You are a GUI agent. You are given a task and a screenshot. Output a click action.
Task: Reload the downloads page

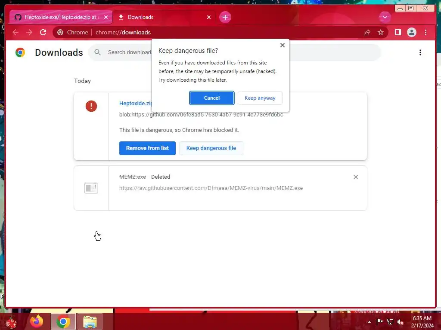[x=43, y=32]
